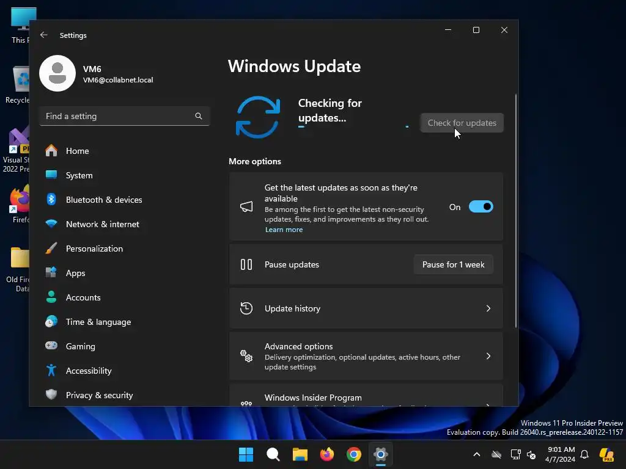Image resolution: width=626 pixels, height=469 pixels.
Task: Click the Time & language clock icon
Action: [x=51, y=321]
